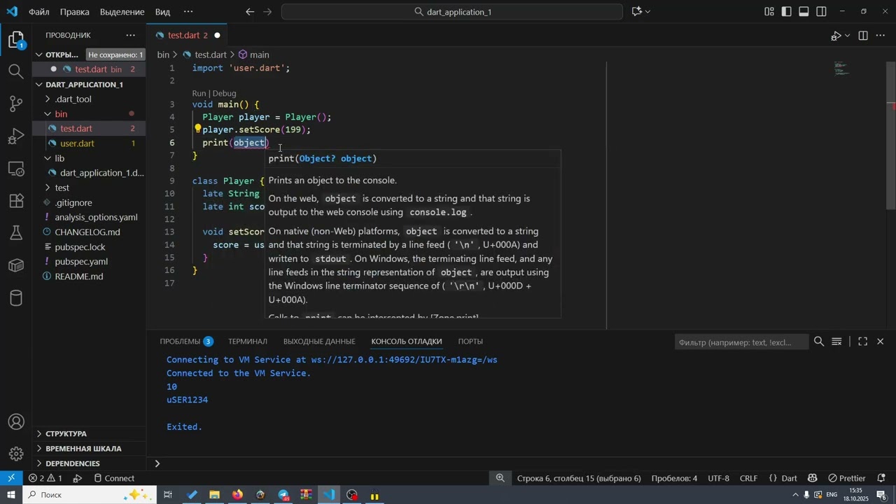Viewport: 896px width, 504px height.
Task: Click the debug console filter input field
Action: point(741,342)
